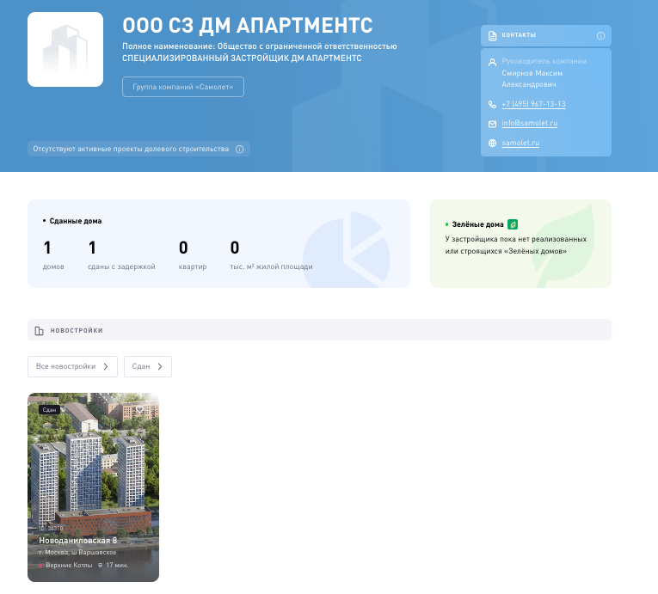Click the Сданные дома heading
Viewport: 658px width, 594px height.
click(x=76, y=221)
